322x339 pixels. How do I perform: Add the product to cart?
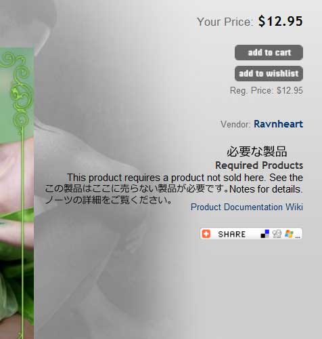269,52
